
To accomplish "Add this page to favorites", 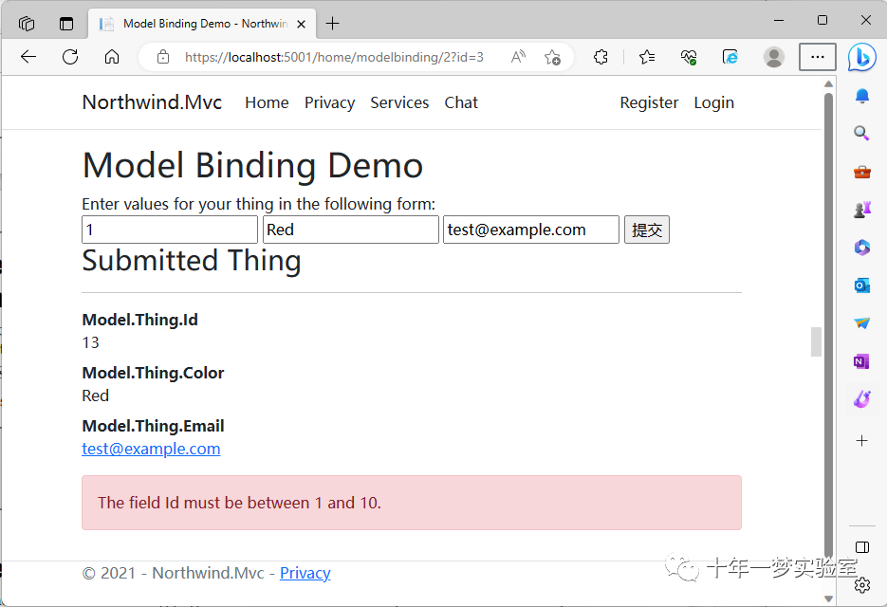I will tap(552, 57).
